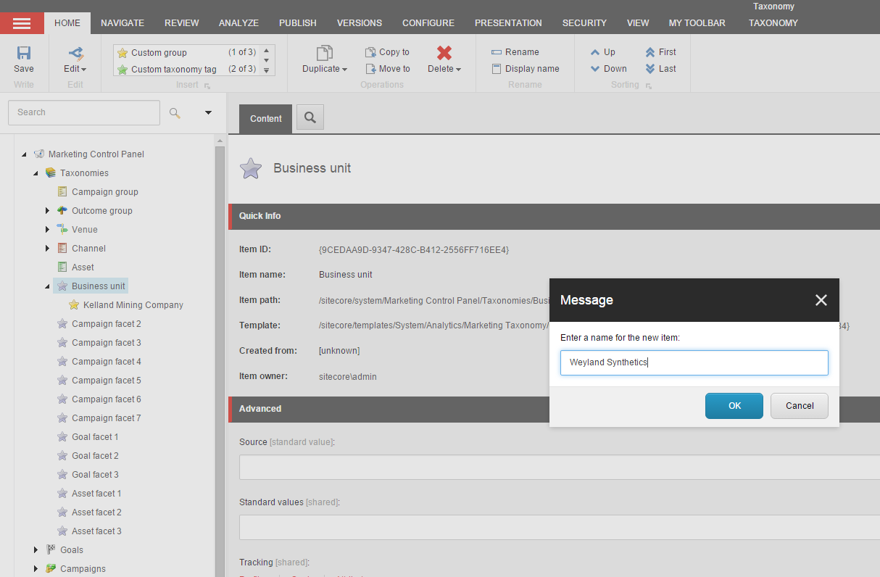Select Campaign facet 2 in tree
Image resolution: width=880 pixels, height=577 pixels.
(x=106, y=324)
